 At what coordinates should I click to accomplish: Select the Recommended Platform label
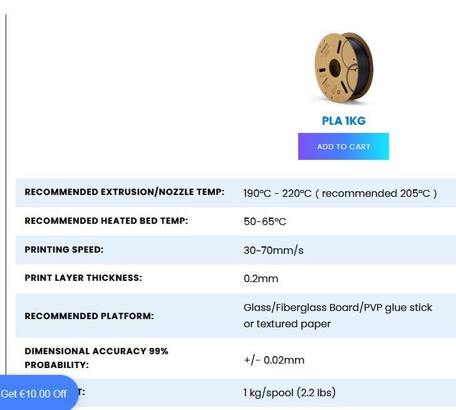(89, 316)
